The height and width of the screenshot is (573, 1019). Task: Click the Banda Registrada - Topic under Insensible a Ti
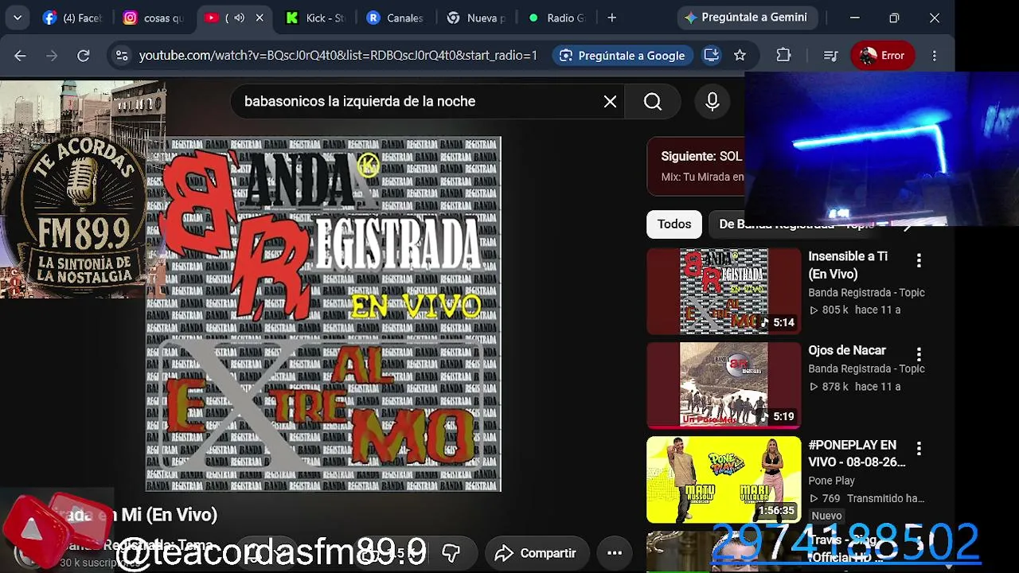866,292
